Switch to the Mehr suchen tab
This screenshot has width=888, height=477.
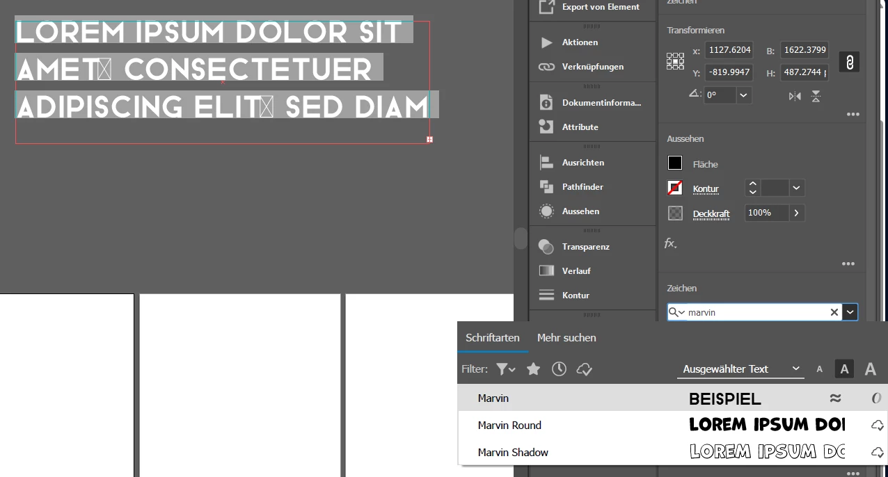pyautogui.click(x=566, y=338)
